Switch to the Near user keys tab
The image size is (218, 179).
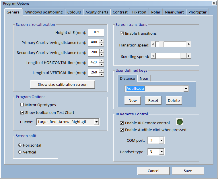tap(144, 79)
